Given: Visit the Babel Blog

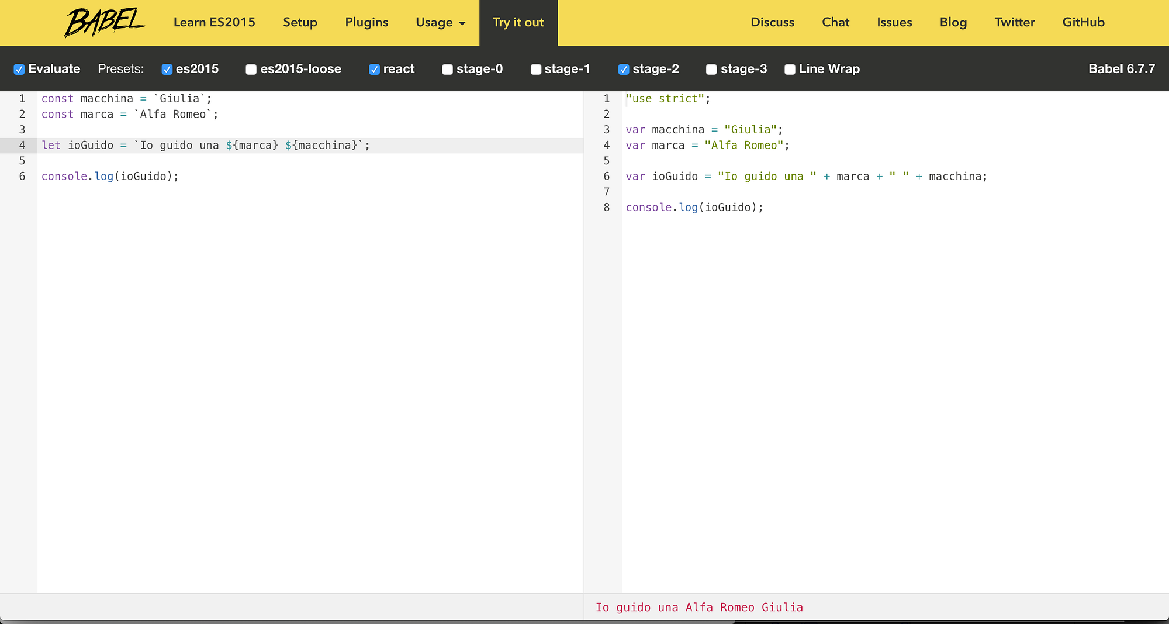Looking at the screenshot, I should [953, 22].
